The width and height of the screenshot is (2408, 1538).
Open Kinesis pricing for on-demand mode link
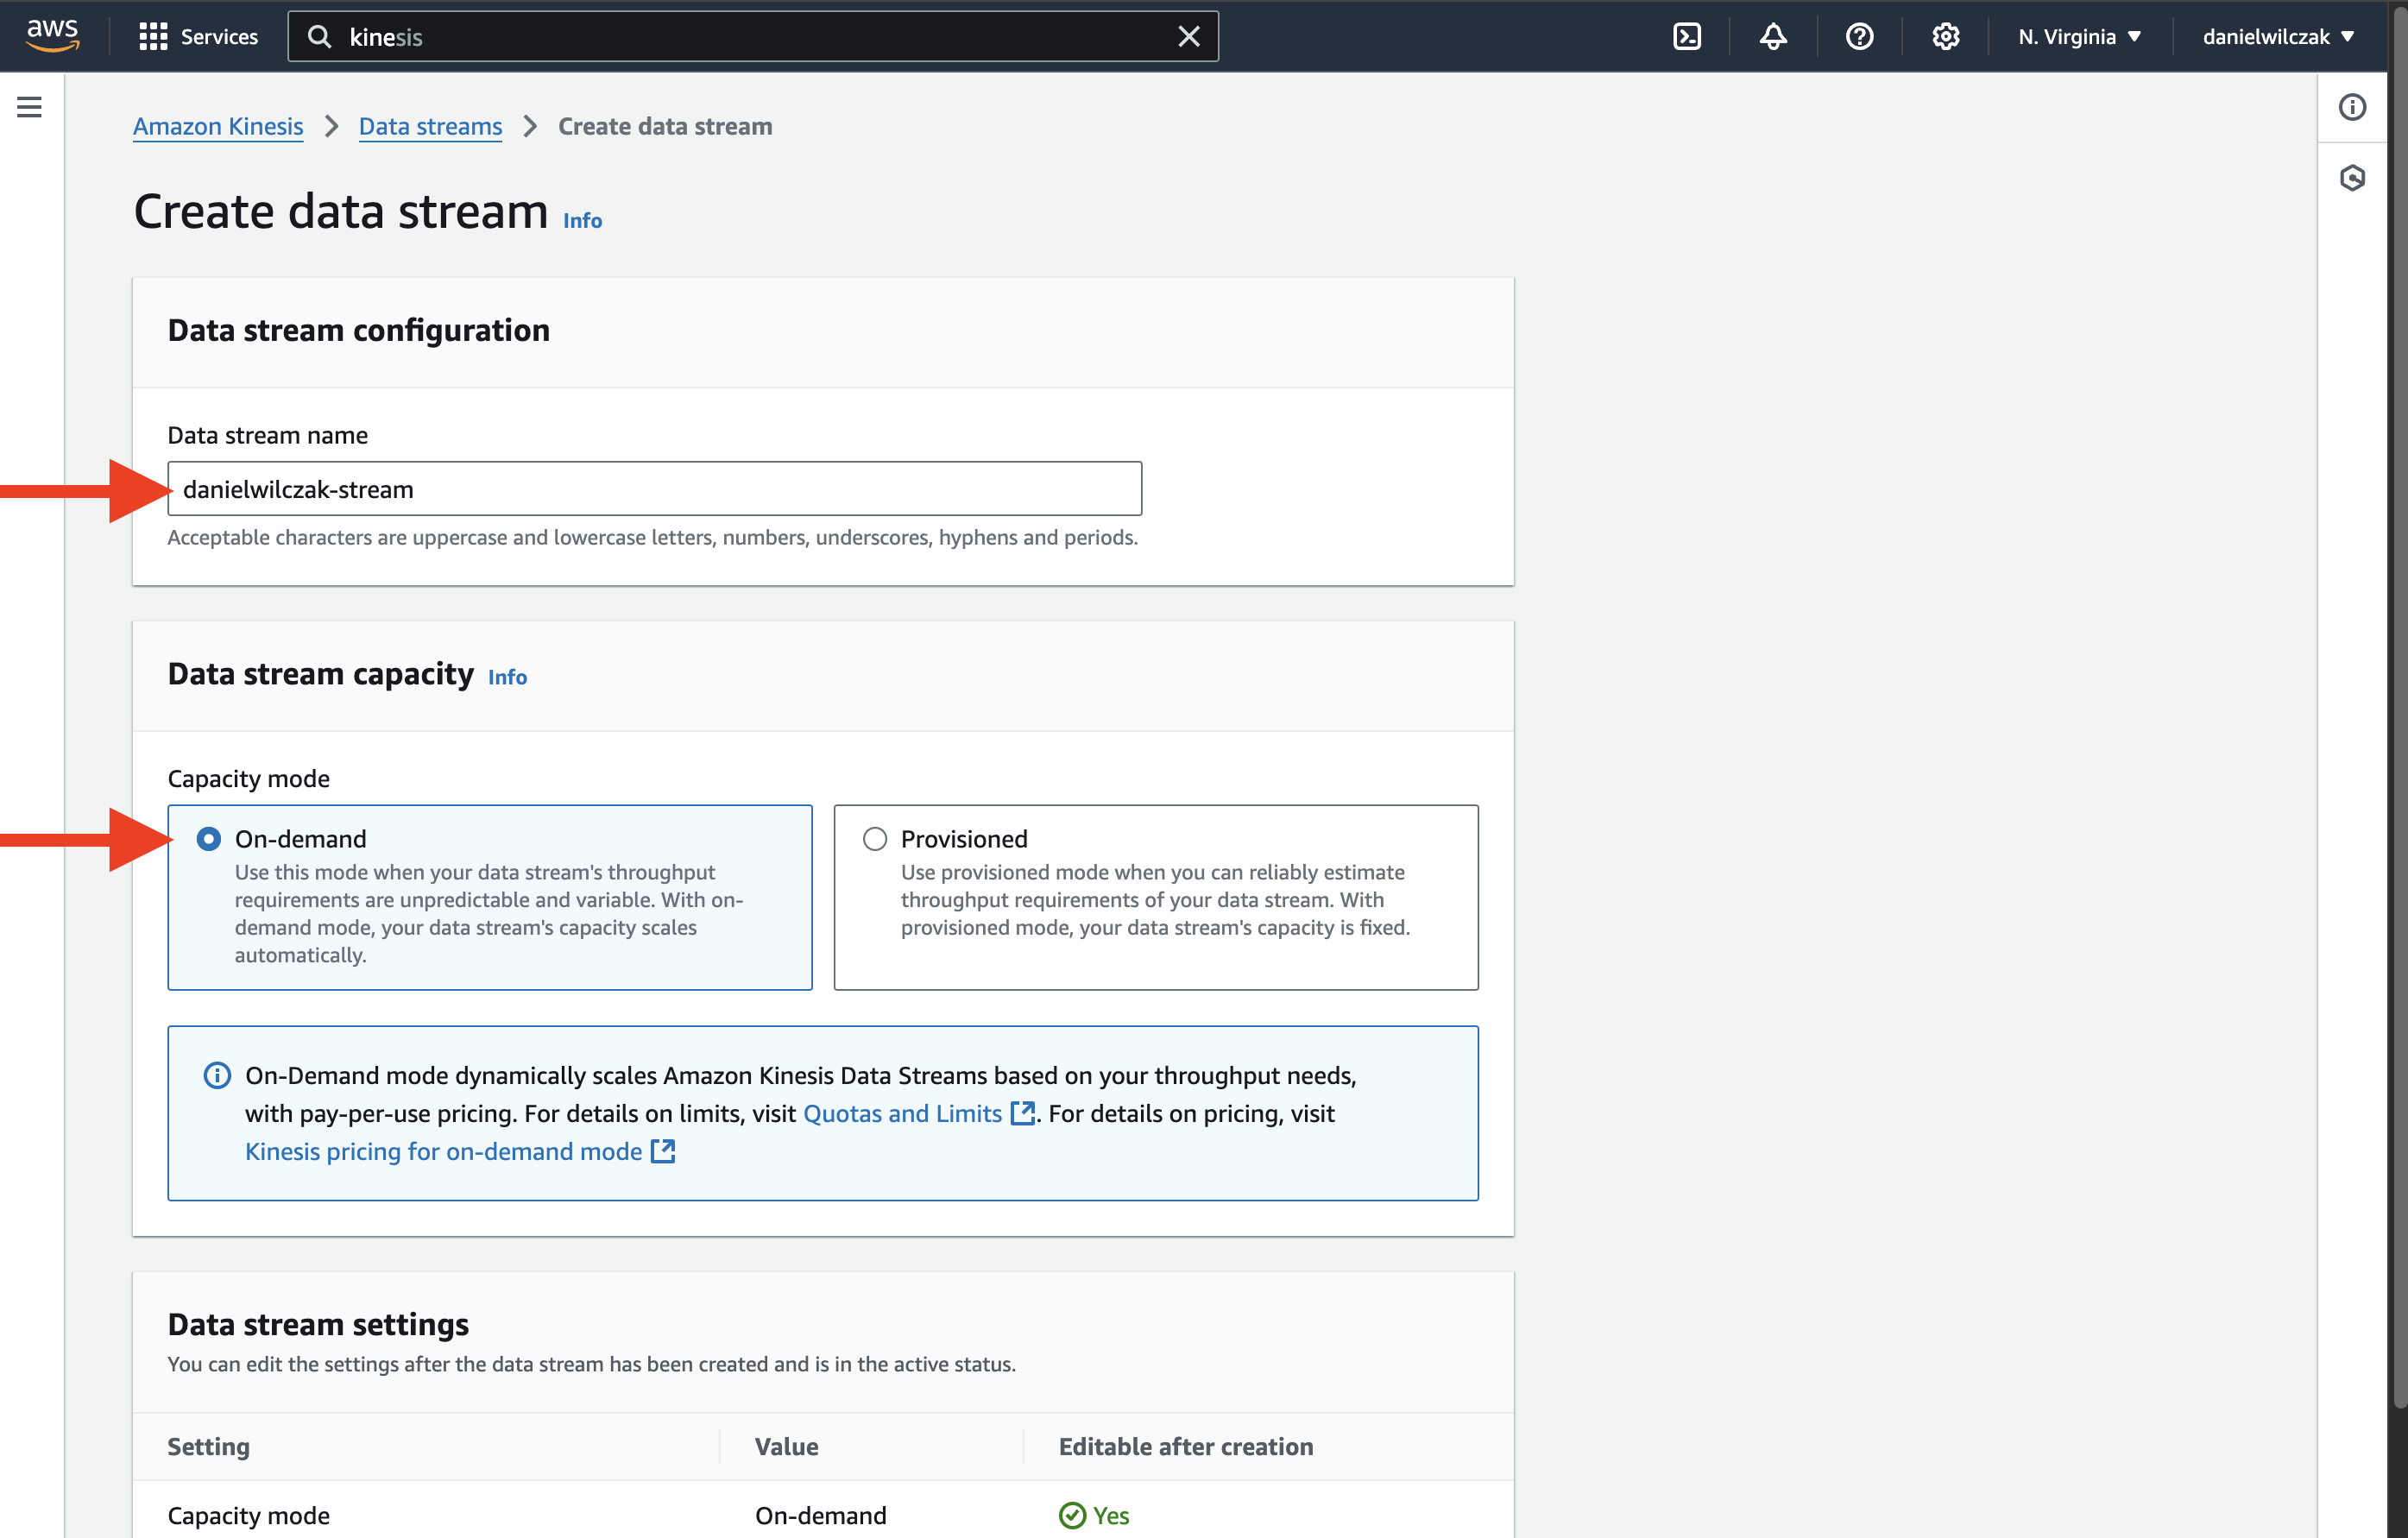(x=460, y=1151)
